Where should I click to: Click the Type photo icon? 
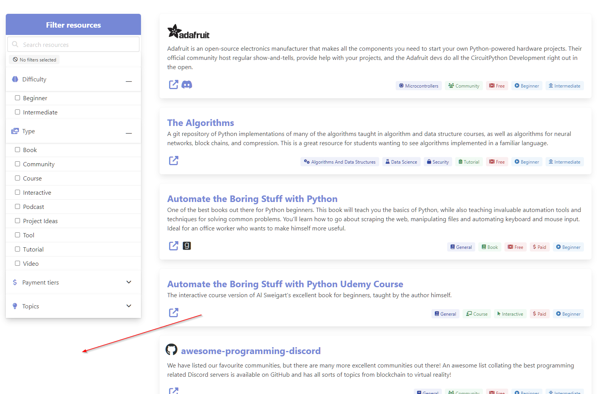tap(15, 131)
